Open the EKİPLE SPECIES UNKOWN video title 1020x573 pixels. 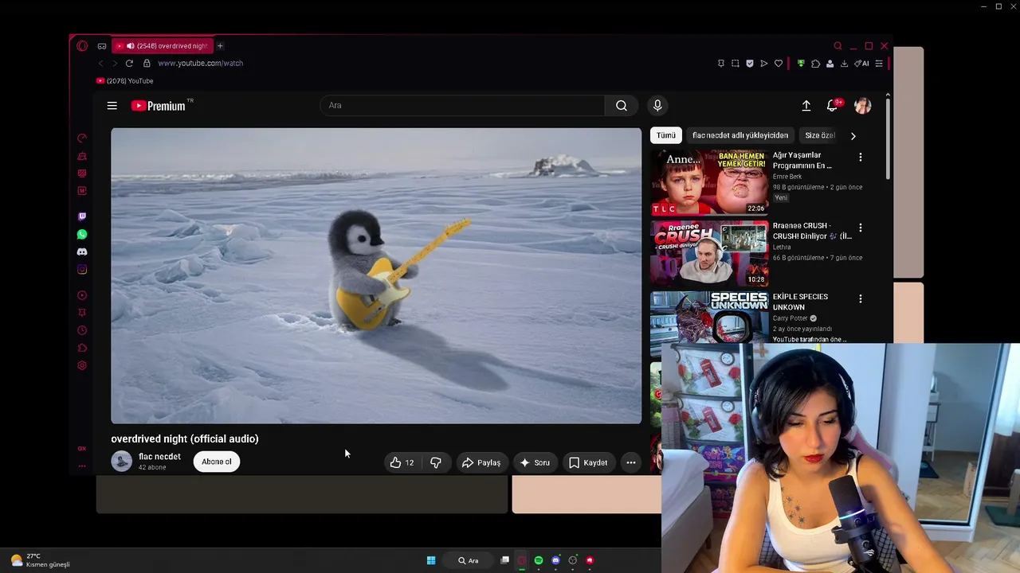[800, 302]
